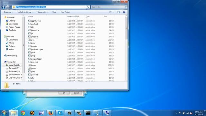Image resolution: width=206 pixels, height=116 pixels.
Task: Select the javadoc file
Action: pyautogui.click(x=34, y=46)
